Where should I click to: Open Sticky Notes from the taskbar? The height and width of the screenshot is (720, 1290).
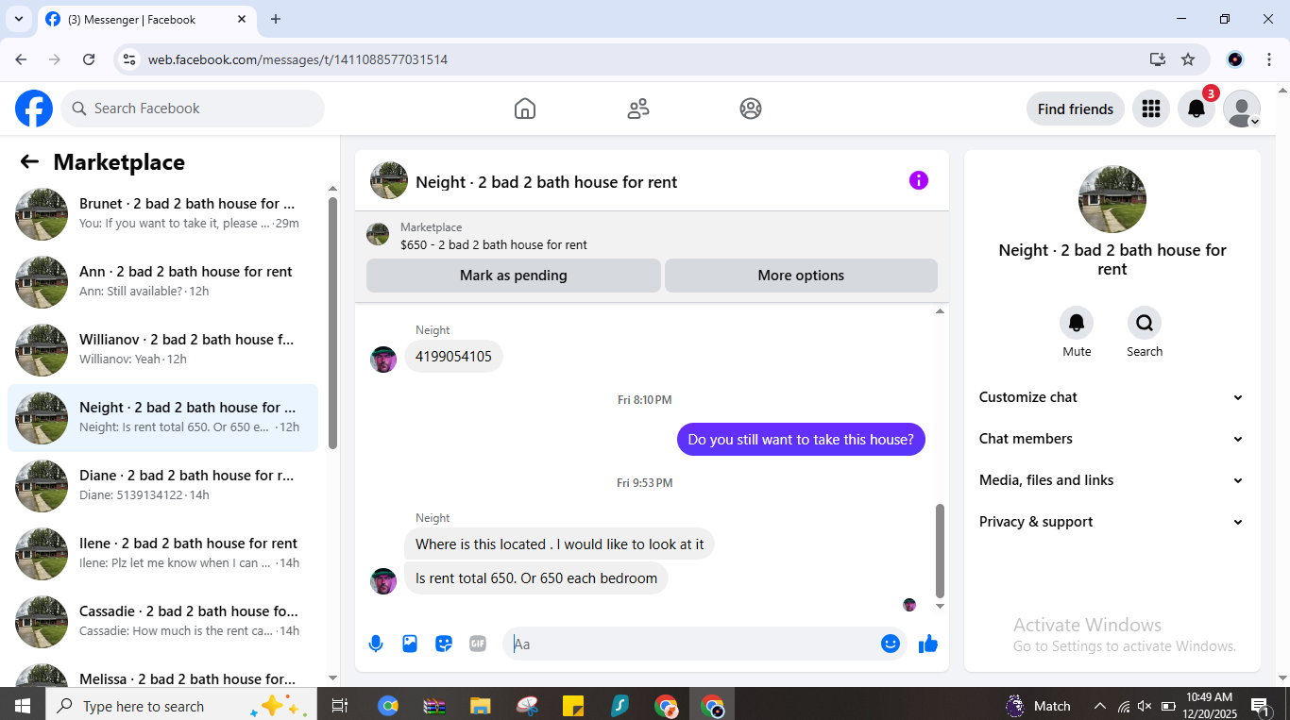573,706
